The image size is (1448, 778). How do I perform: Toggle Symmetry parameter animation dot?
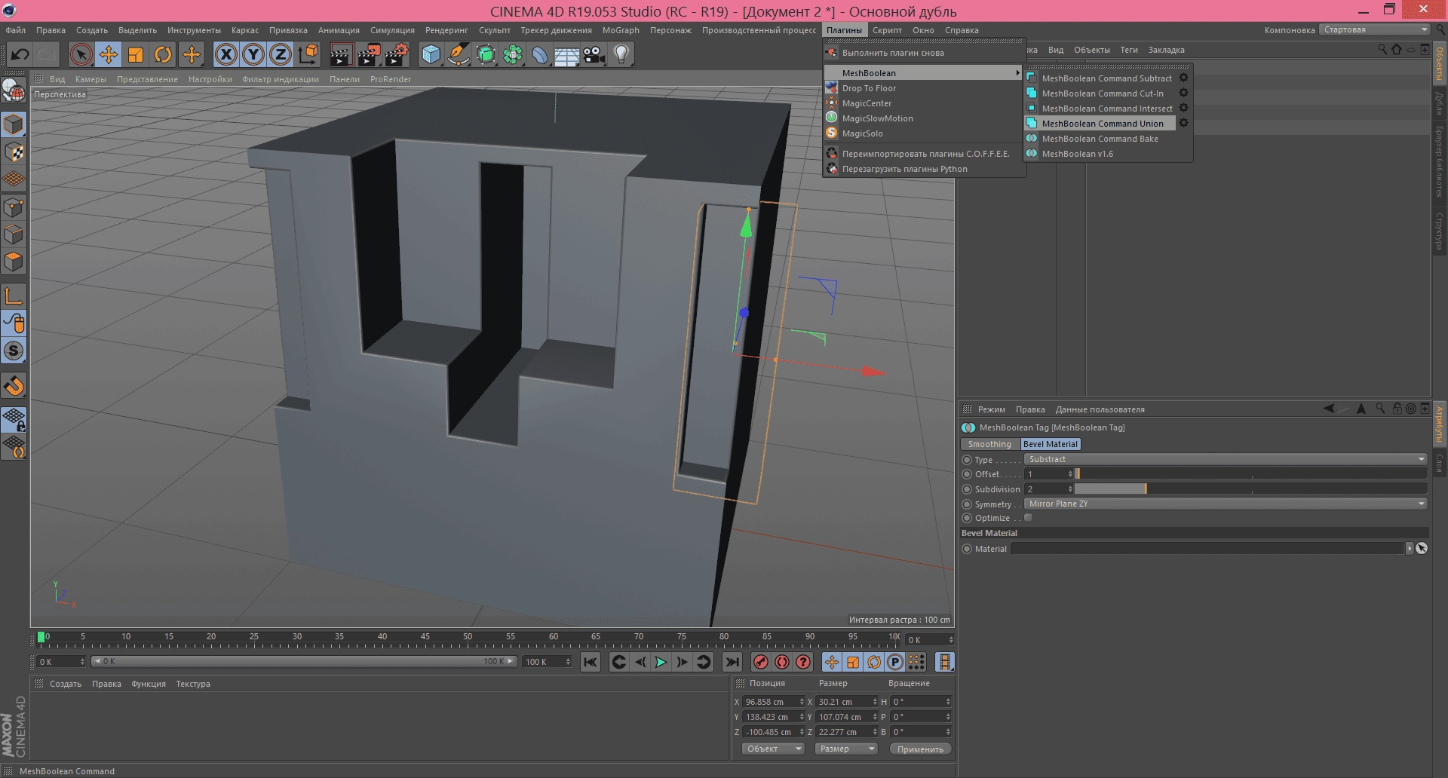[967, 504]
